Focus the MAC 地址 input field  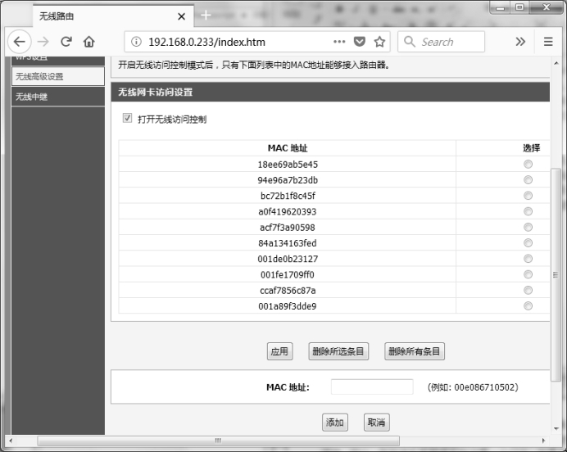372,387
